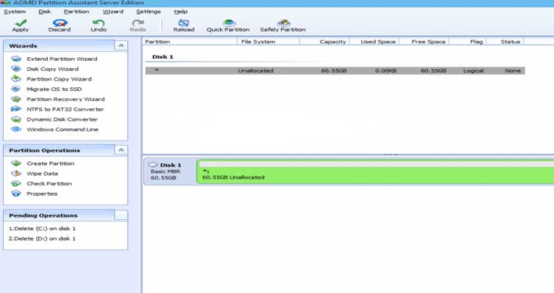Click the NTFS to FAT32 Converter icon
This screenshot has height=293, width=554.
(x=16, y=109)
